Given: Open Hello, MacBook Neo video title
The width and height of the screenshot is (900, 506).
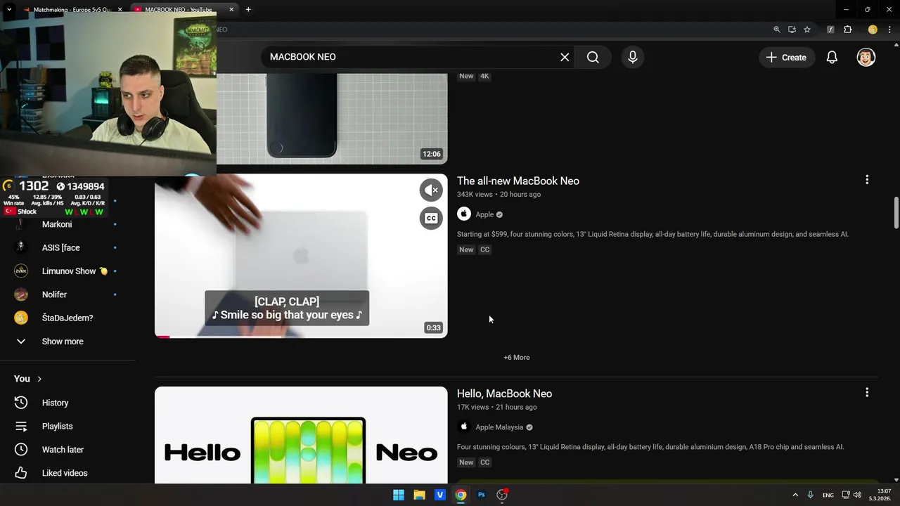Looking at the screenshot, I should coord(504,394).
